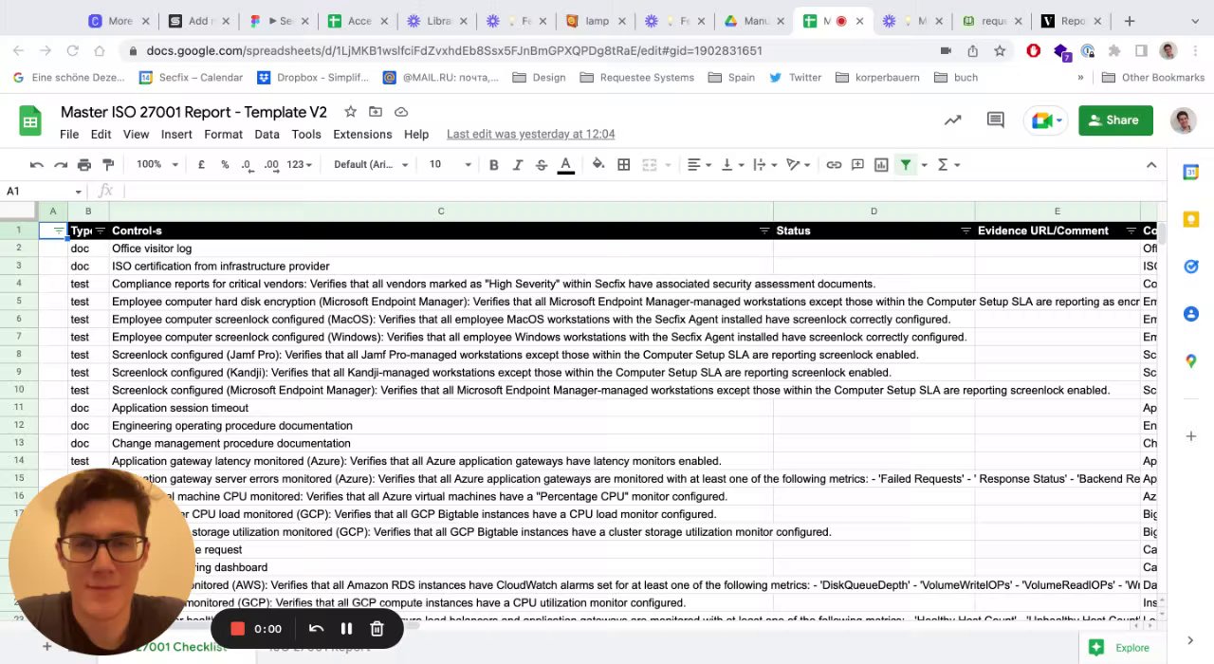The image size is (1214, 664).
Task: Click the Explore button
Action: tap(1120, 648)
